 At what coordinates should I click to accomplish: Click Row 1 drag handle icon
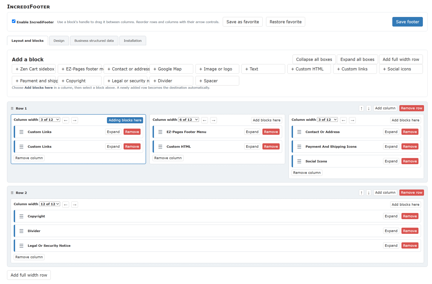coord(12,108)
